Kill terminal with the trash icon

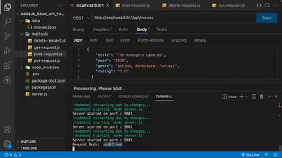261,97
